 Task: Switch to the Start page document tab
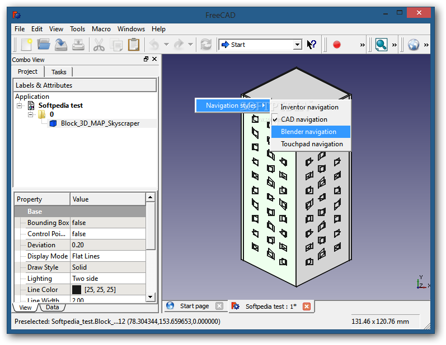(x=195, y=306)
